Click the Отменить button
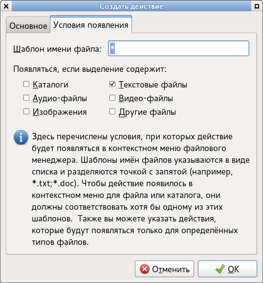The height and width of the screenshot is (283, 263). point(164,269)
